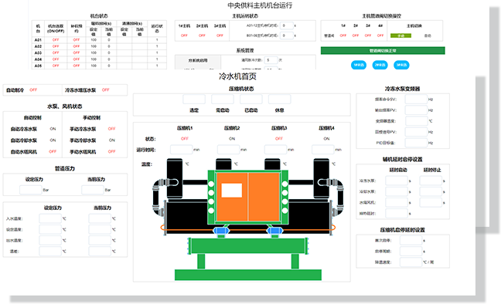Viewport: 501px width, 304px height.
Task: Click the box above 需启动
Action: [223, 100]
